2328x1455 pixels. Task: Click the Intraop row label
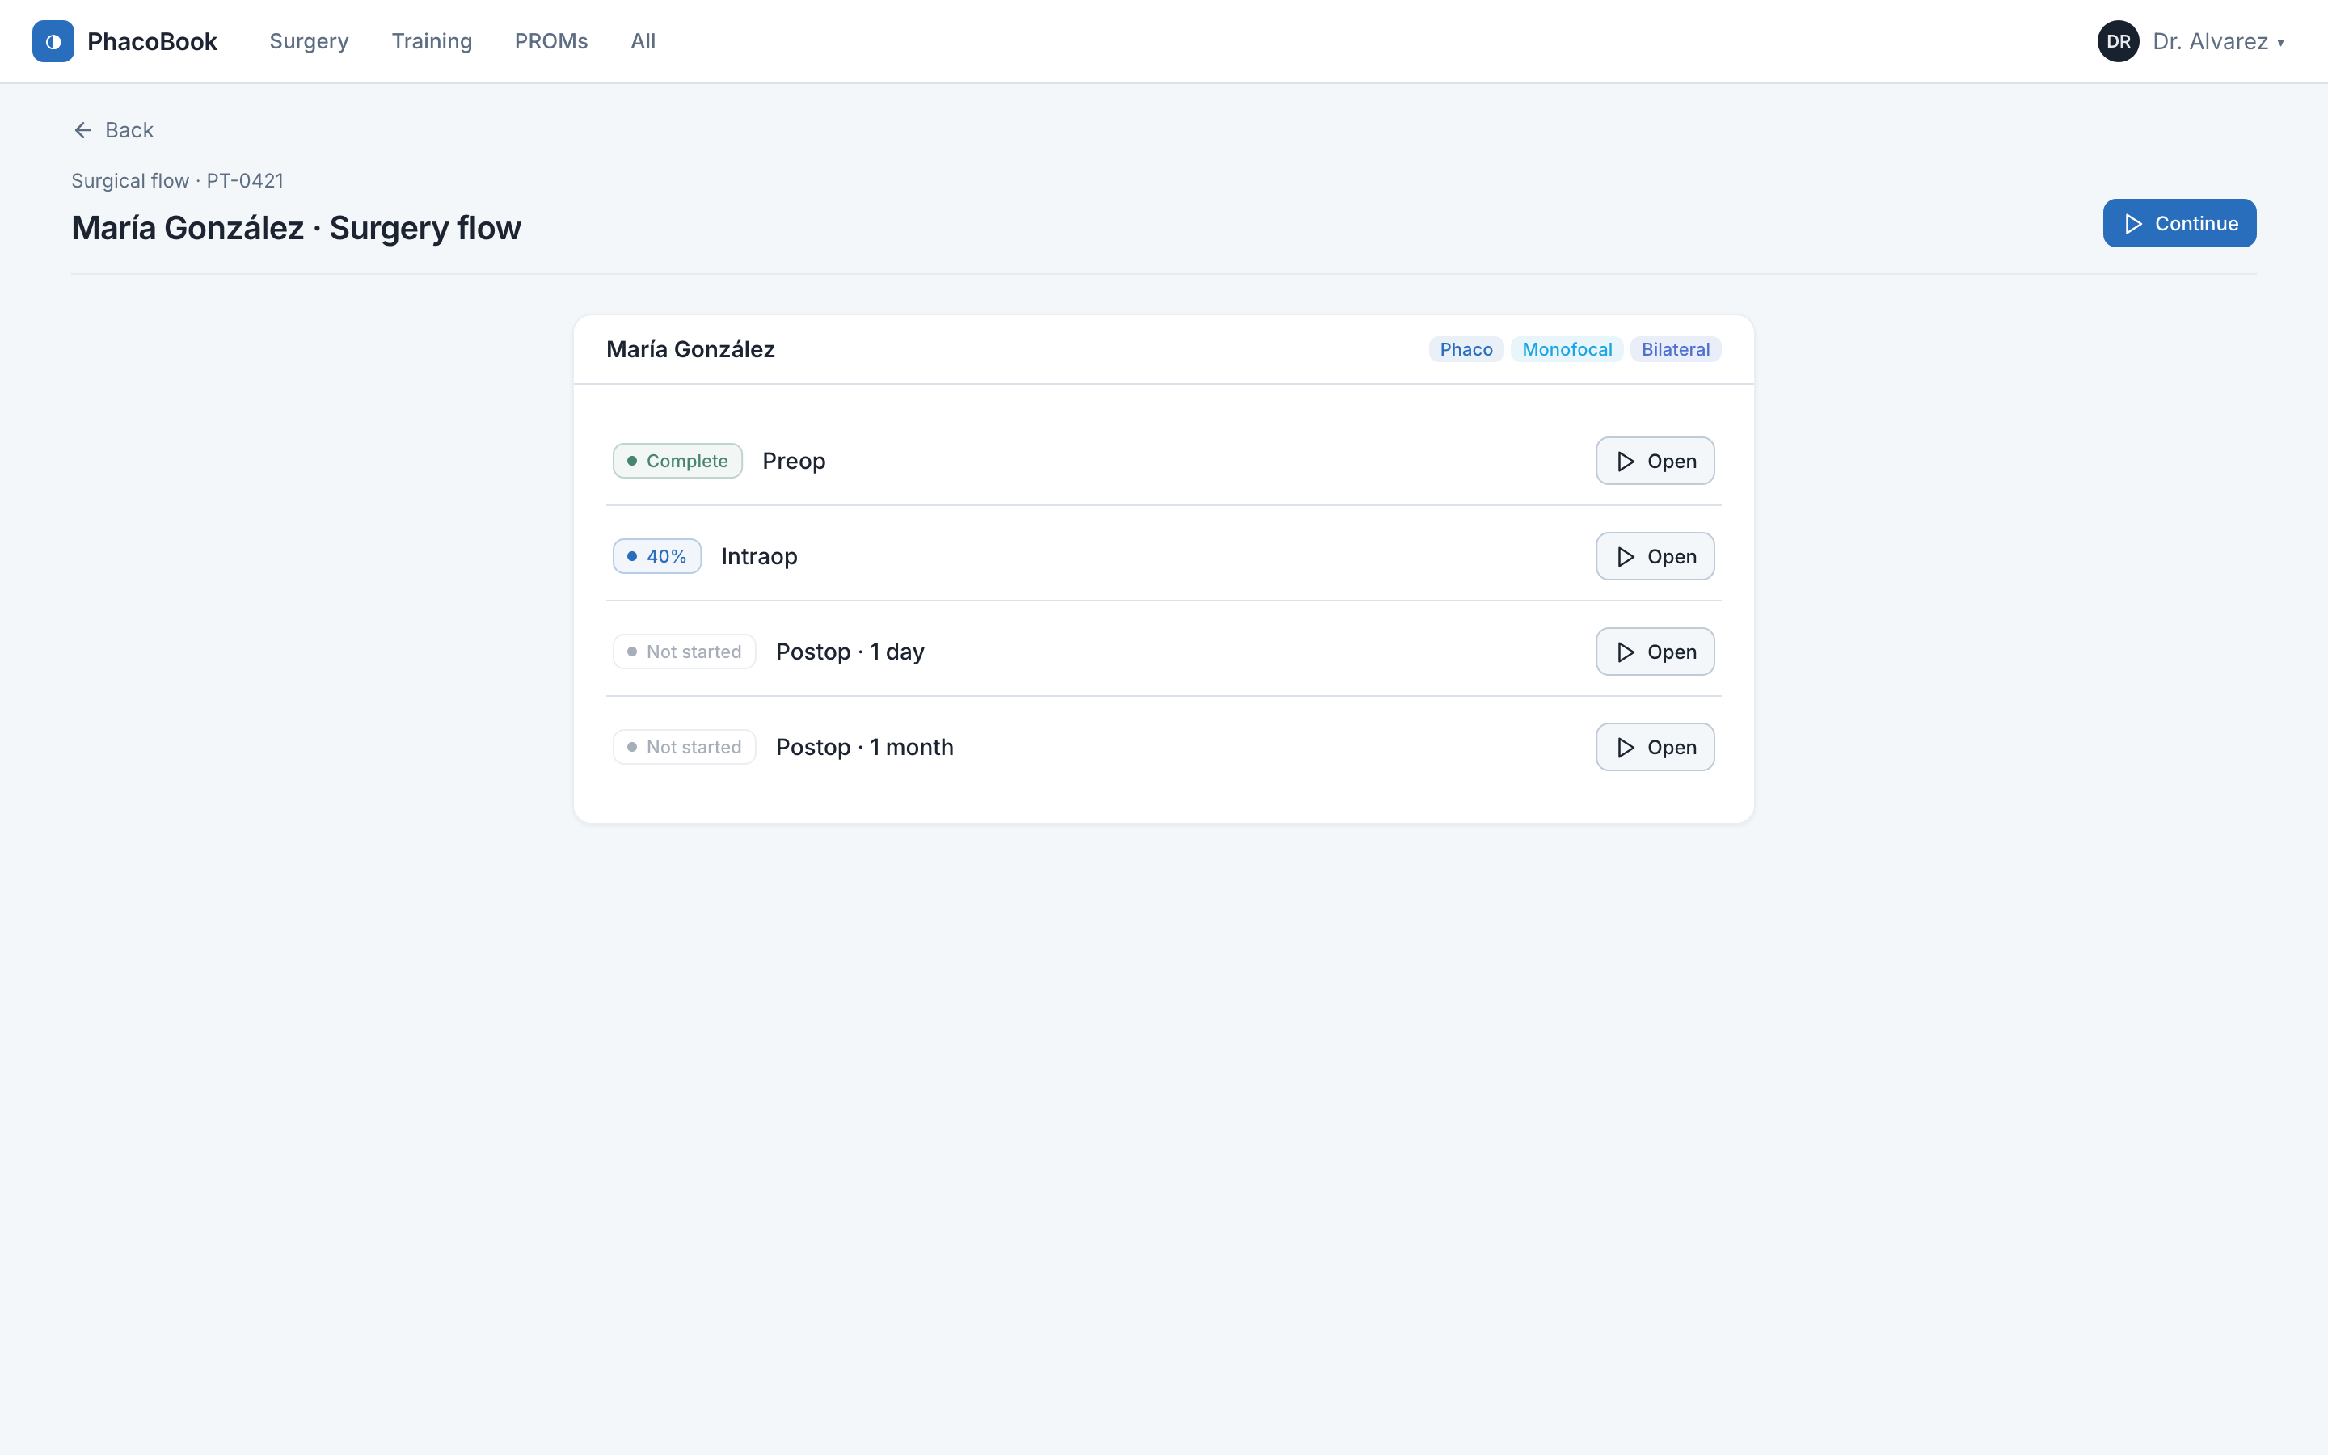coord(759,556)
